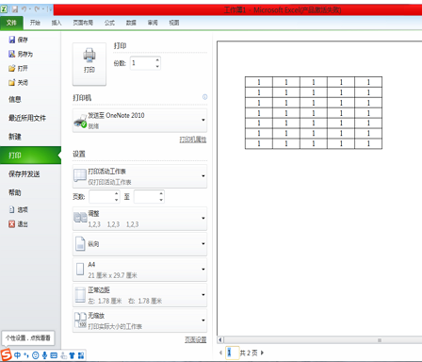422x362 pixels.
Task: Click the Excel application icon in title bar
Action: tap(4, 9)
